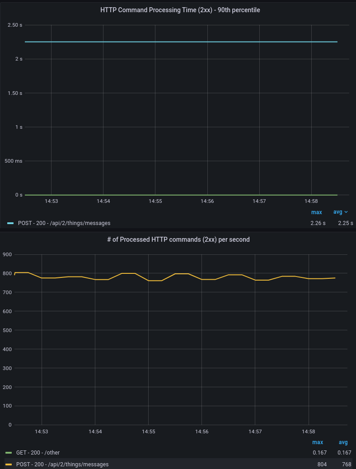Click the 14:57 time label on bottom graph
Viewport: 356px width, 469px height.
[255, 431]
